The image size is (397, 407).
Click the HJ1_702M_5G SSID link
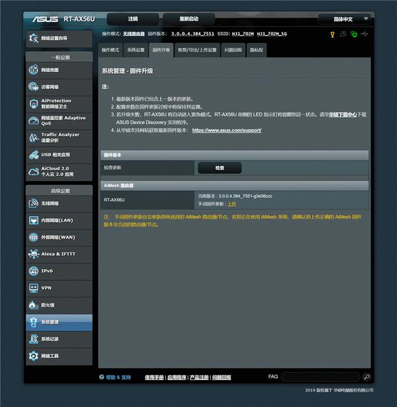click(x=272, y=34)
